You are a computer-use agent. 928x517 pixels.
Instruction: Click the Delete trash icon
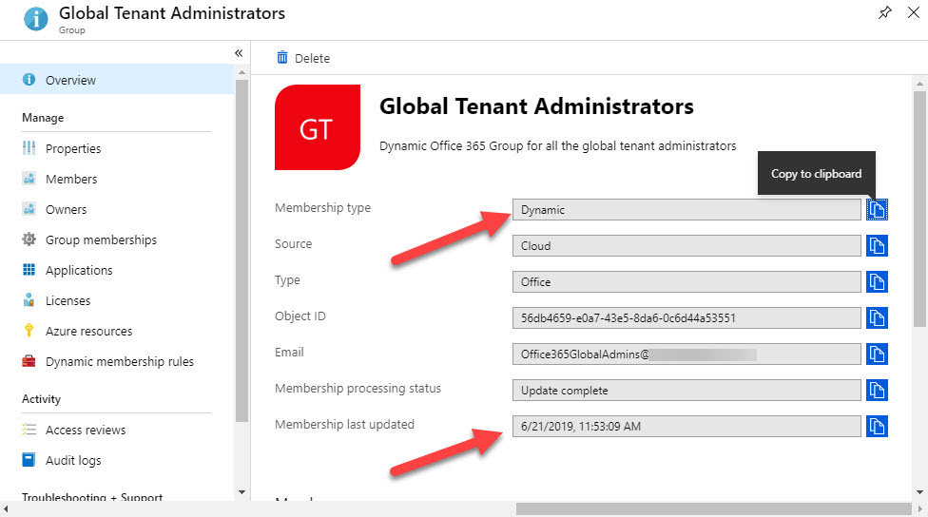pos(282,58)
